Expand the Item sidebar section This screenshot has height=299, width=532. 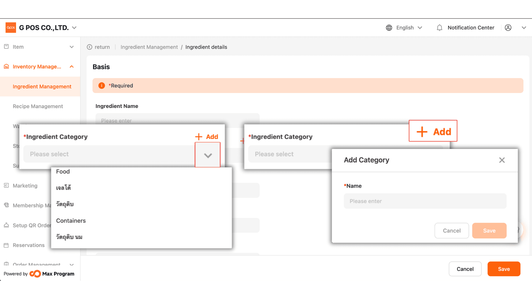pyautogui.click(x=71, y=47)
